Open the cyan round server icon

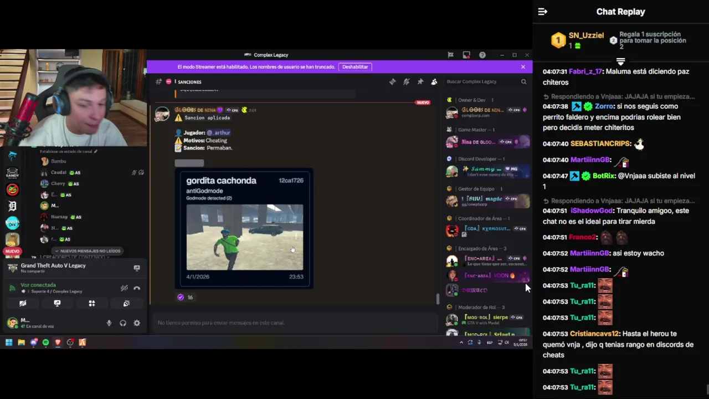point(12,223)
